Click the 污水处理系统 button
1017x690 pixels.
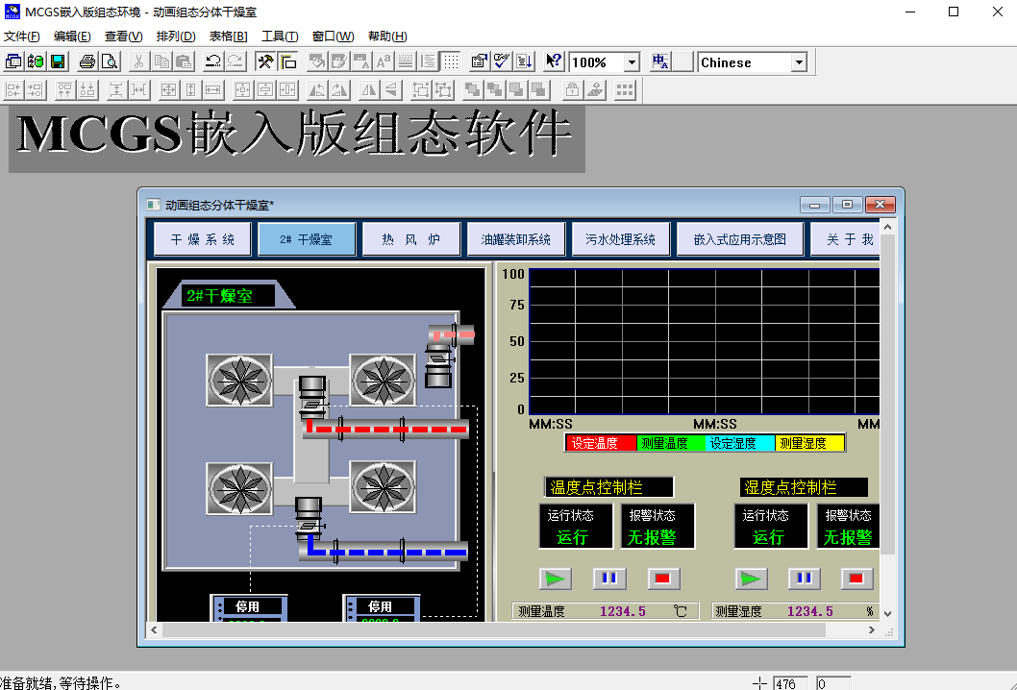(620, 239)
